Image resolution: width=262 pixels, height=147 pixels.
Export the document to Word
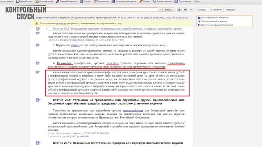(179, 10)
